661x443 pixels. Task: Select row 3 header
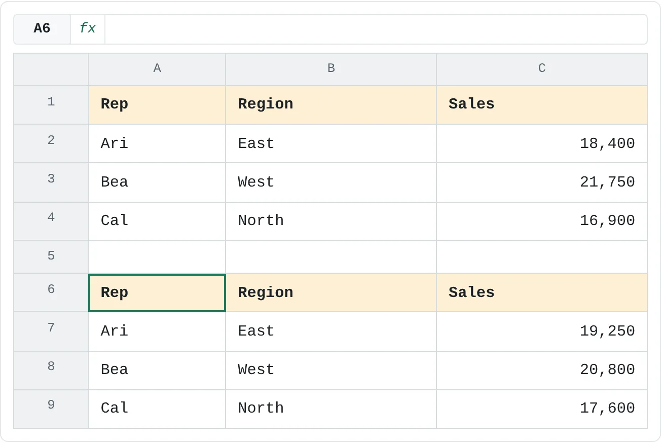pyautogui.click(x=51, y=182)
